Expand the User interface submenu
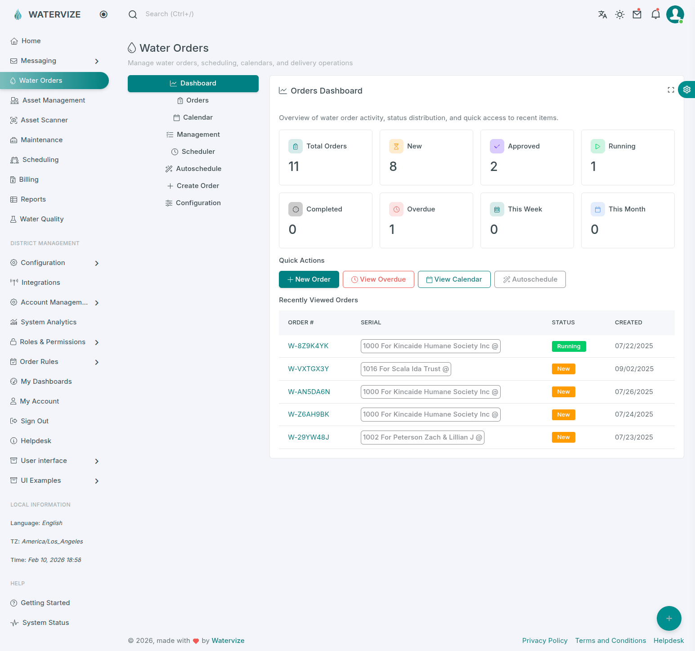Viewport: 695px width, 651px height. pos(97,461)
